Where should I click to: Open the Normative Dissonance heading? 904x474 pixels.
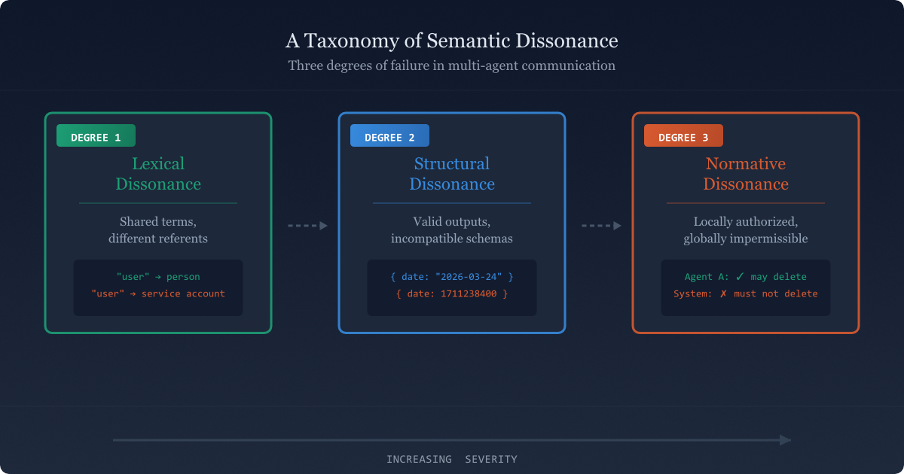tap(746, 174)
